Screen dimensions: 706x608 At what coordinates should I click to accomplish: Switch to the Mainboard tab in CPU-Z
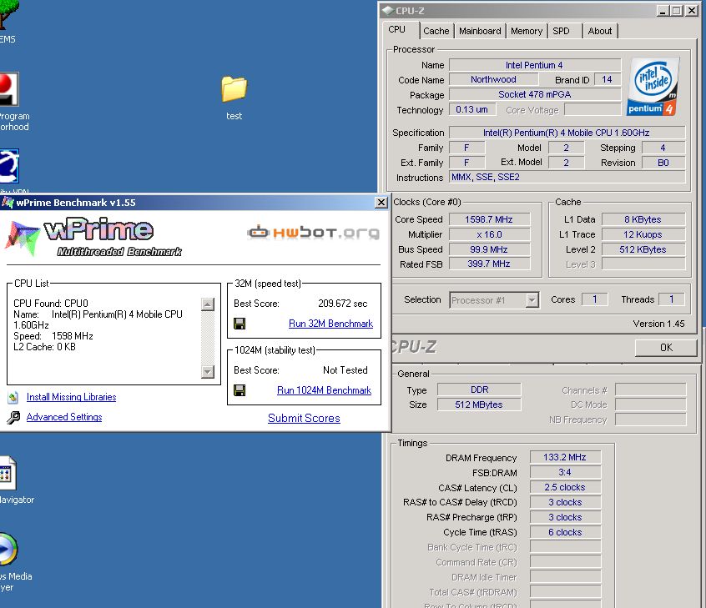(480, 31)
